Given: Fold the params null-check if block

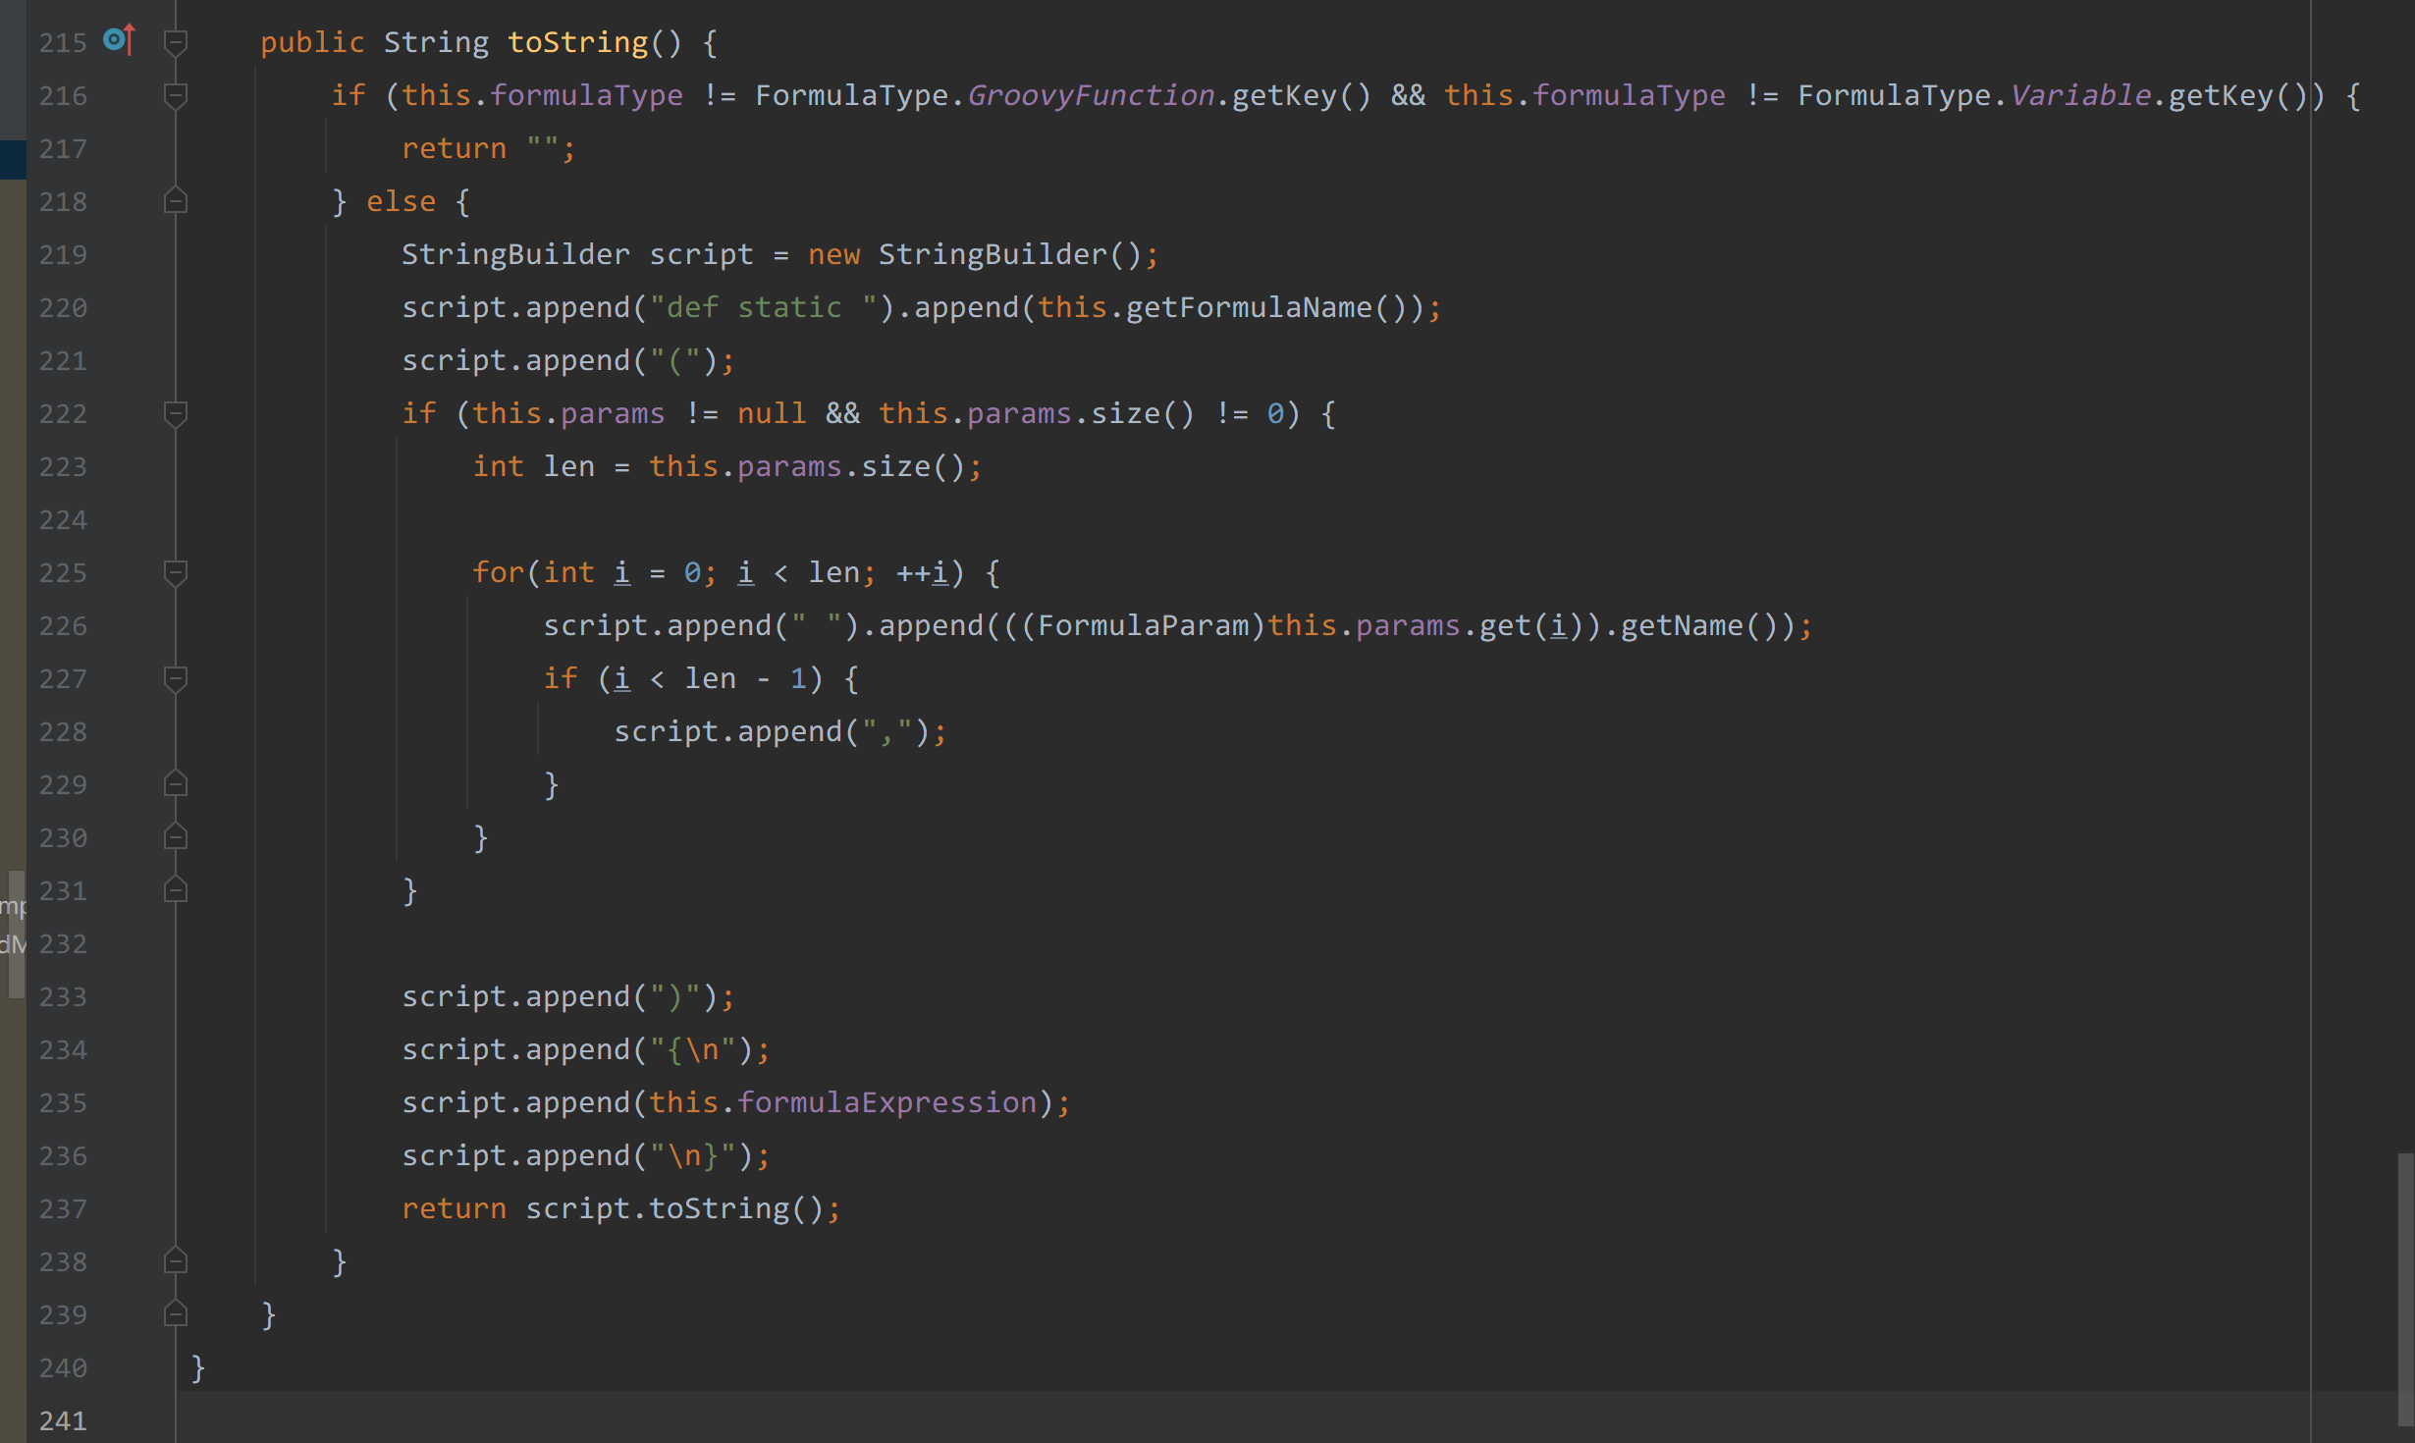Looking at the screenshot, I should coord(176,413).
